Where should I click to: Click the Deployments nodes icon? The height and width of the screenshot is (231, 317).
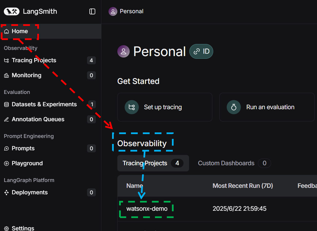[6, 192]
